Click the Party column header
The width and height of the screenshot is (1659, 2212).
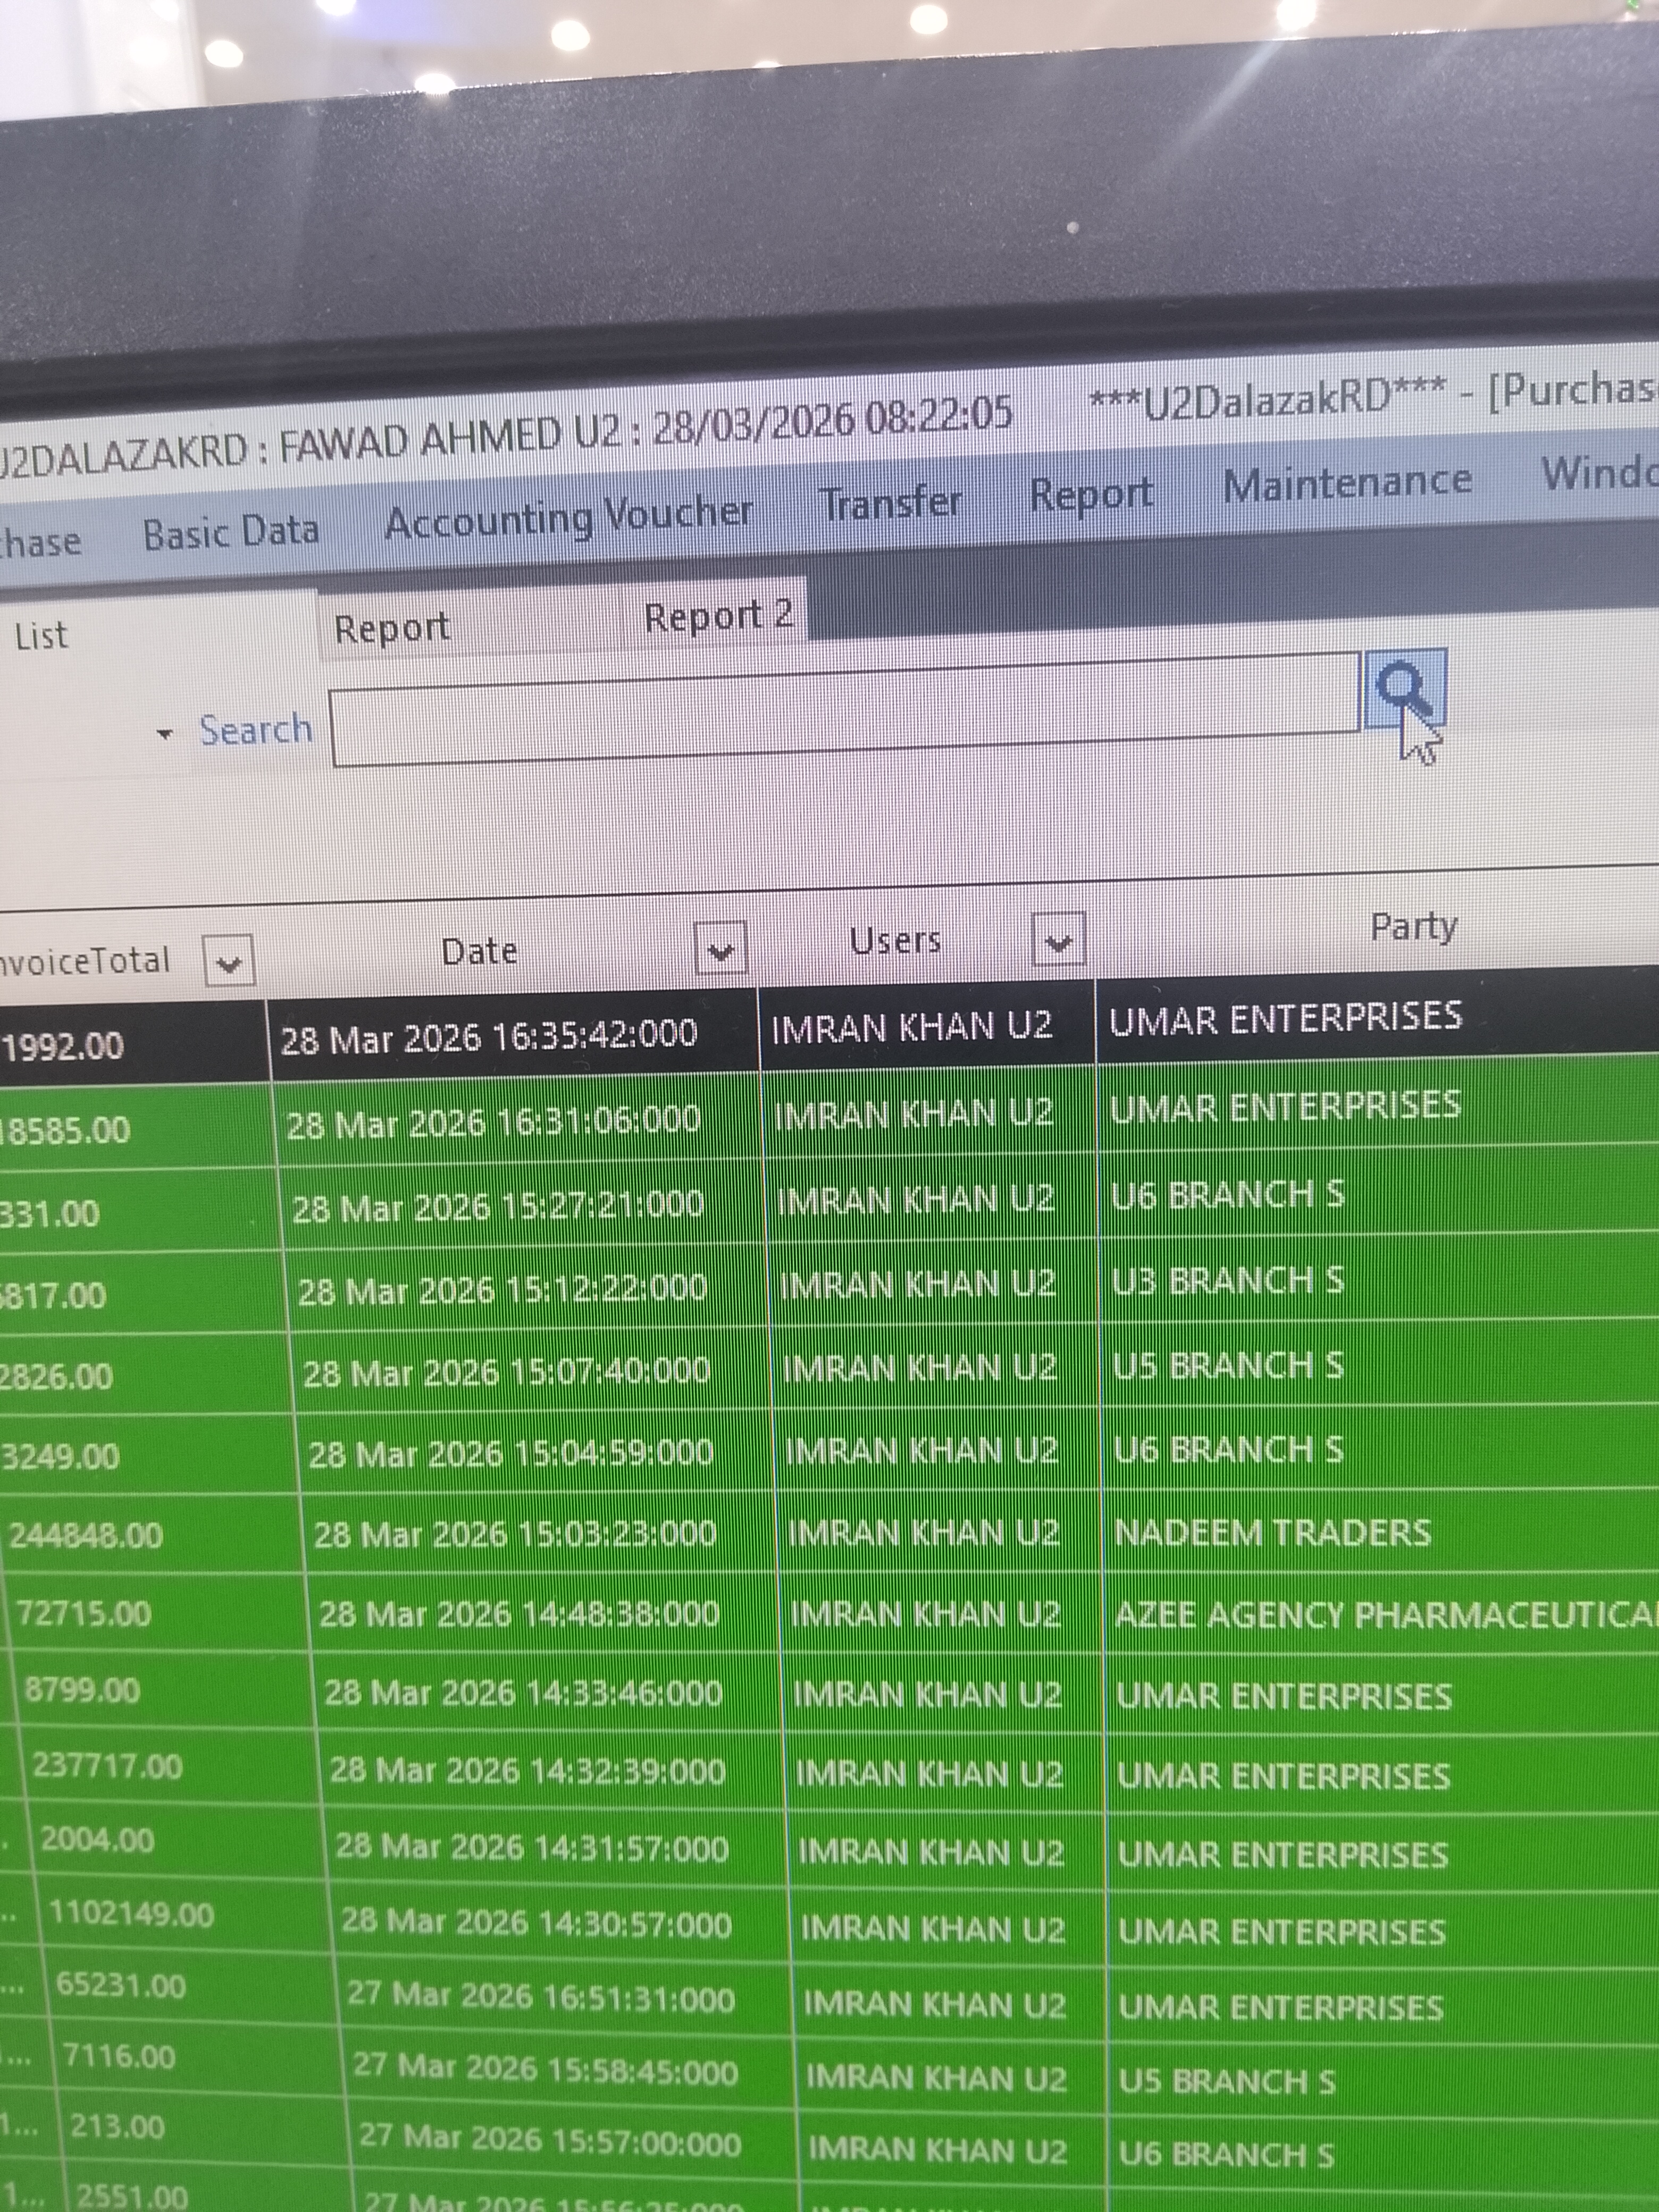1412,926
